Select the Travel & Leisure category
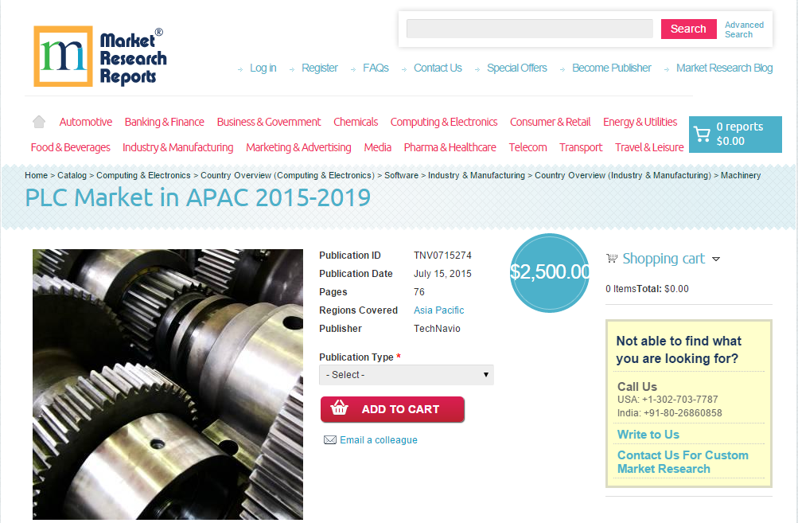The width and height of the screenshot is (798, 523). (x=649, y=147)
